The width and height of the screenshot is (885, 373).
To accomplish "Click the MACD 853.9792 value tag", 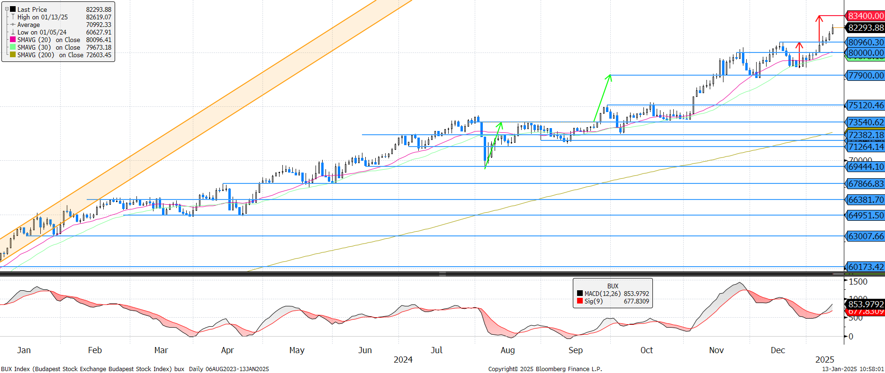I will 866,304.
